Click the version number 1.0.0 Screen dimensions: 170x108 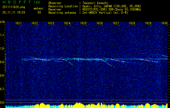point(37,2)
